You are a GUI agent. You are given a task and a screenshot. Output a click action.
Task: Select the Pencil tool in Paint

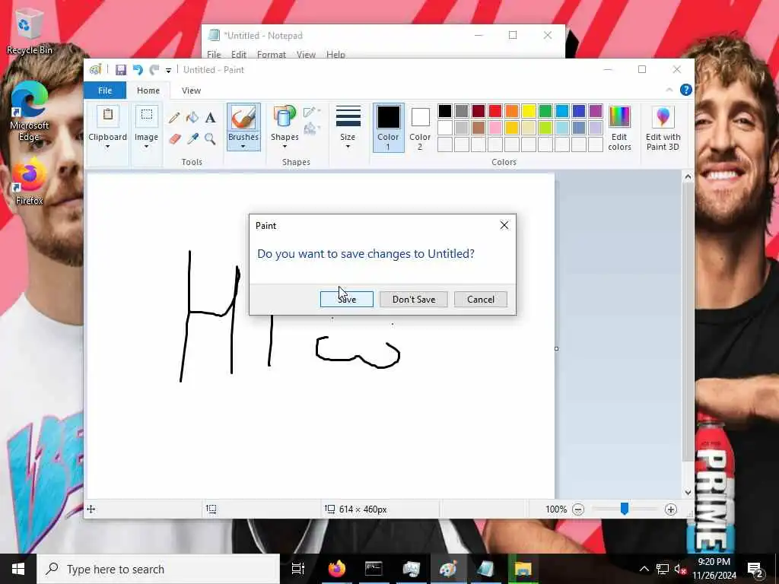[x=174, y=118]
